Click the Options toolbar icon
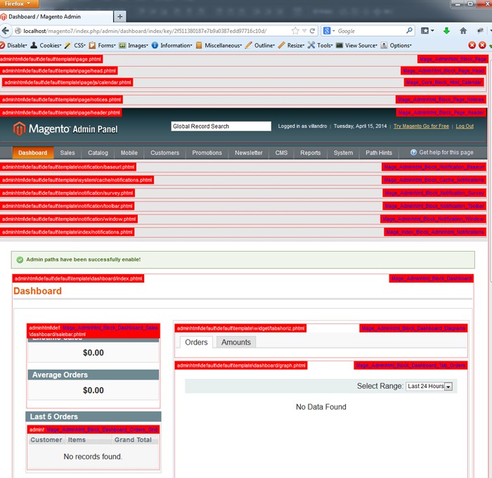This screenshot has width=492, height=478. click(x=384, y=45)
